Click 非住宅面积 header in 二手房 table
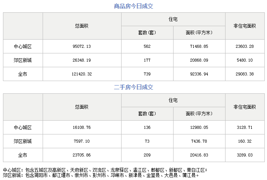Screen dimensions: 267x180 pos(245,107)
